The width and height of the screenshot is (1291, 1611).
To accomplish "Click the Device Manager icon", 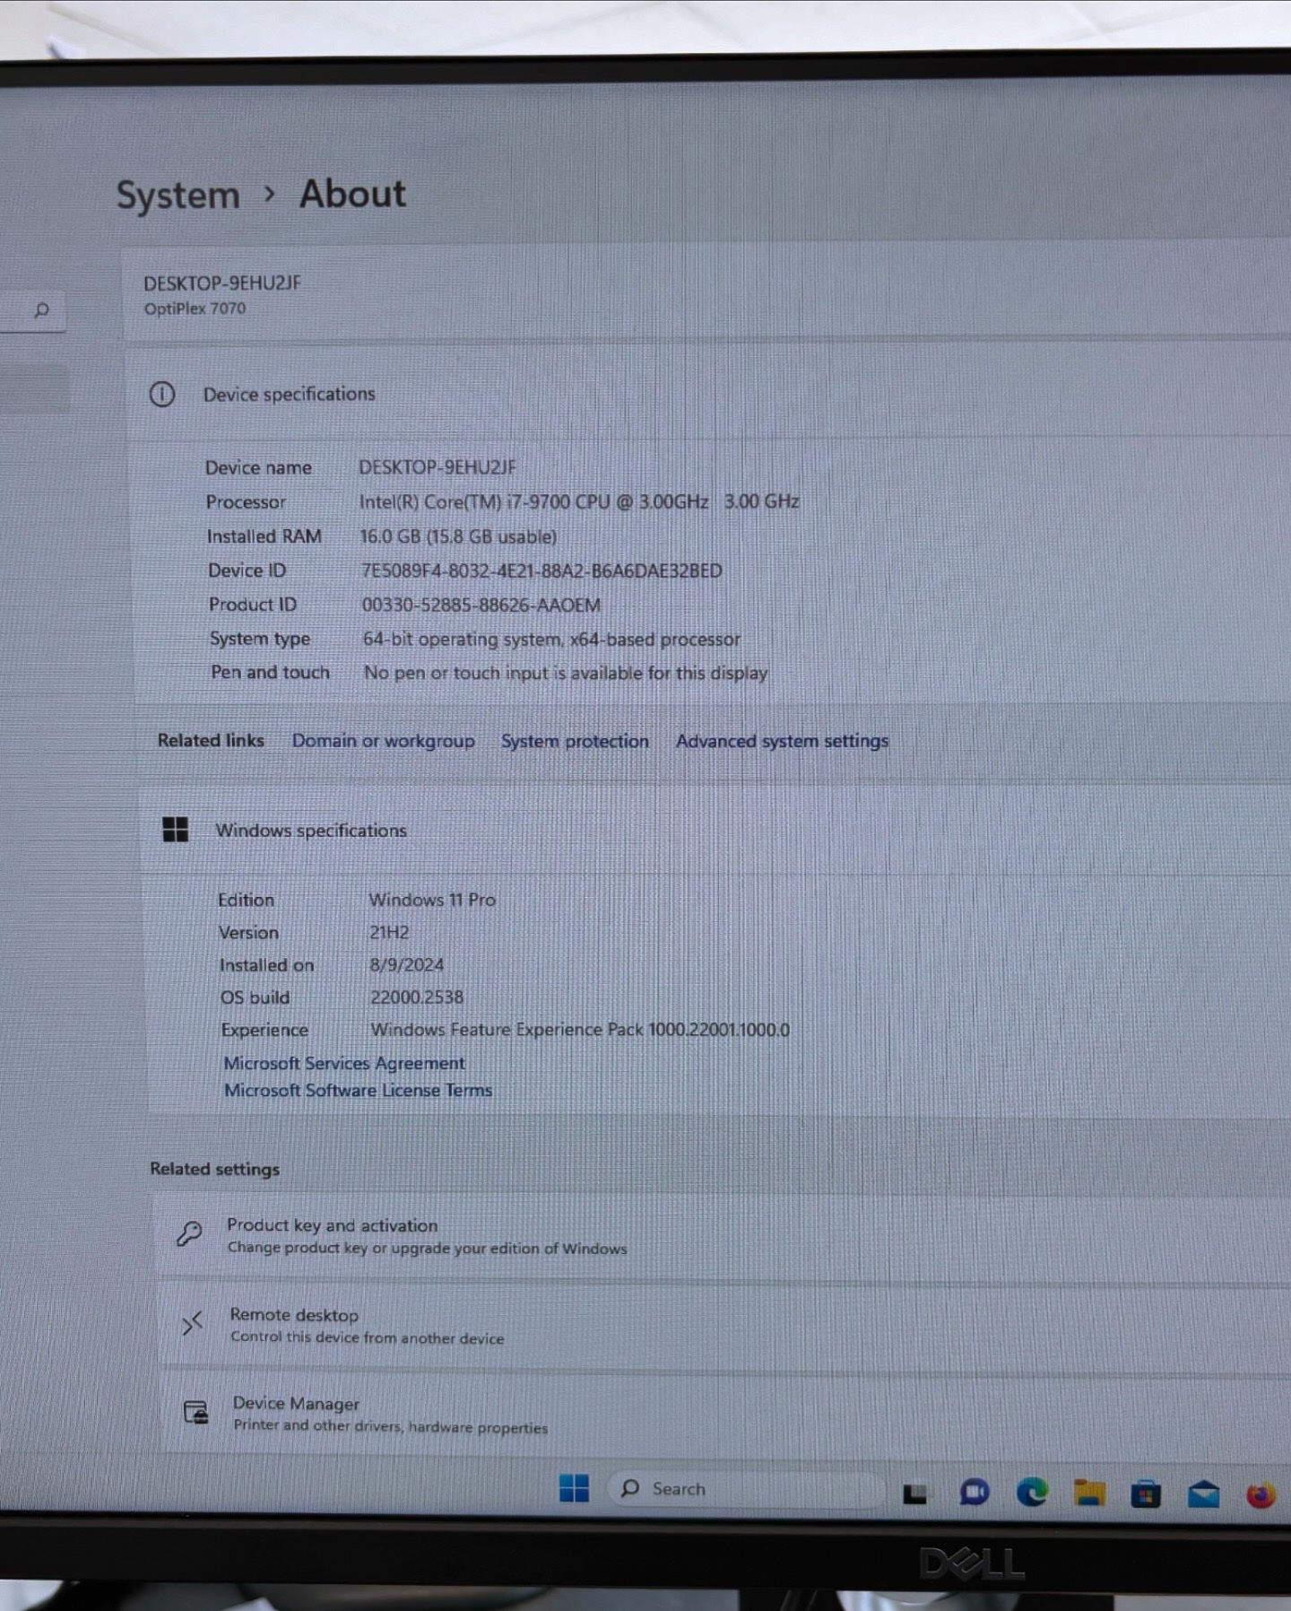I will click(195, 1413).
